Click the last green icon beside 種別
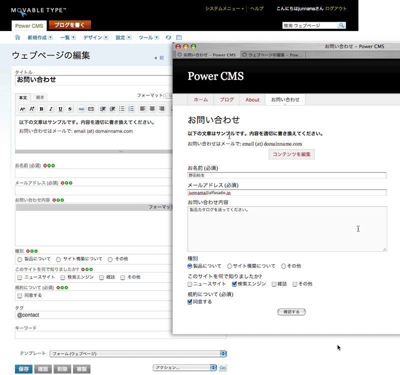Screen dimensions: 400x375 tap(36, 251)
